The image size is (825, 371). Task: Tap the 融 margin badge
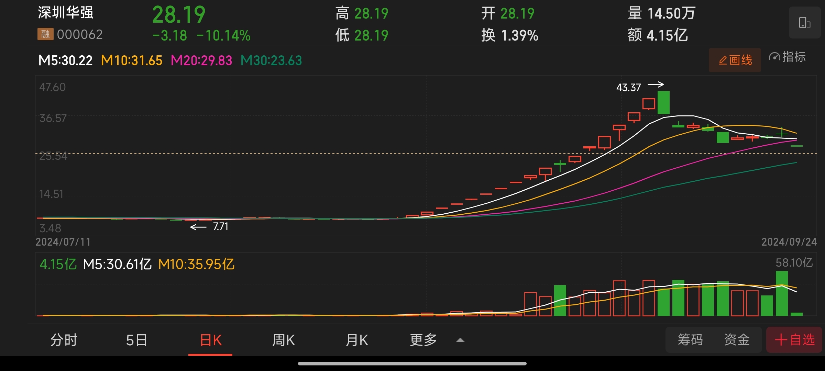(45, 34)
